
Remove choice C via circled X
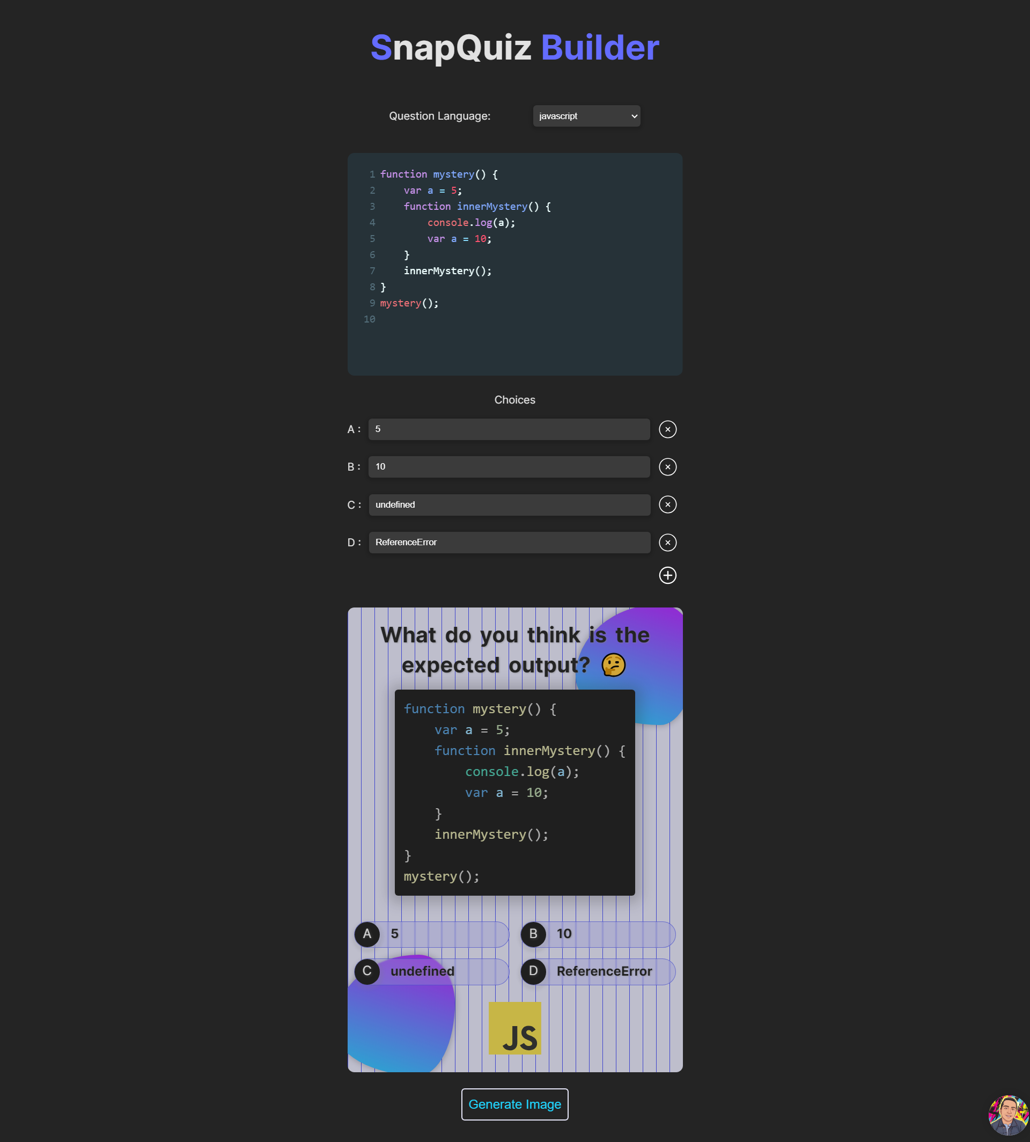click(667, 504)
